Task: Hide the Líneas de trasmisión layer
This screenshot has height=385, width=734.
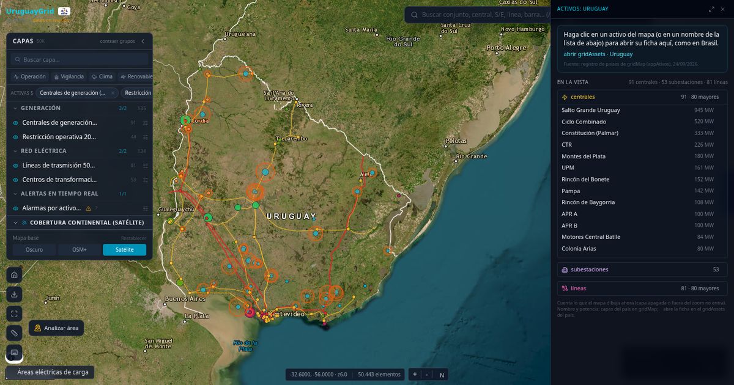Action: (x=16, y=166)
